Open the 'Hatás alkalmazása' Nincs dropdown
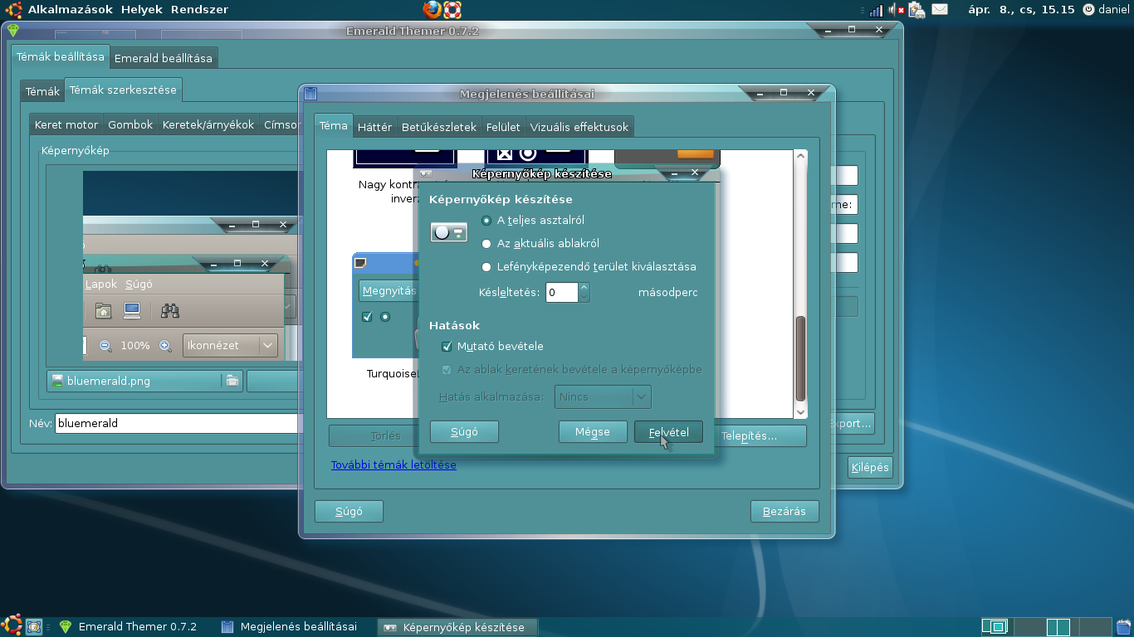This screenshot has height=637, width=1134. tap(603, 396)
